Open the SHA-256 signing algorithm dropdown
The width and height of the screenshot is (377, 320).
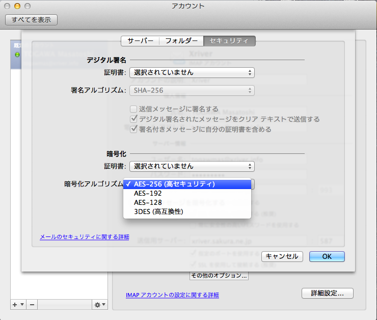192,90
